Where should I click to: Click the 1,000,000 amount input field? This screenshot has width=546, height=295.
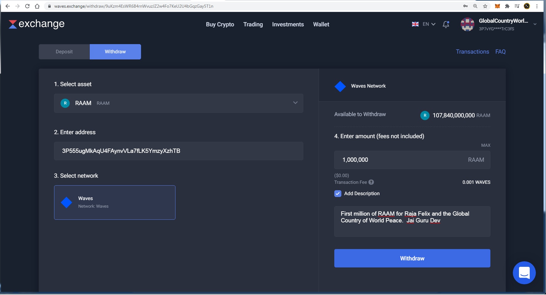pos(412,160)
